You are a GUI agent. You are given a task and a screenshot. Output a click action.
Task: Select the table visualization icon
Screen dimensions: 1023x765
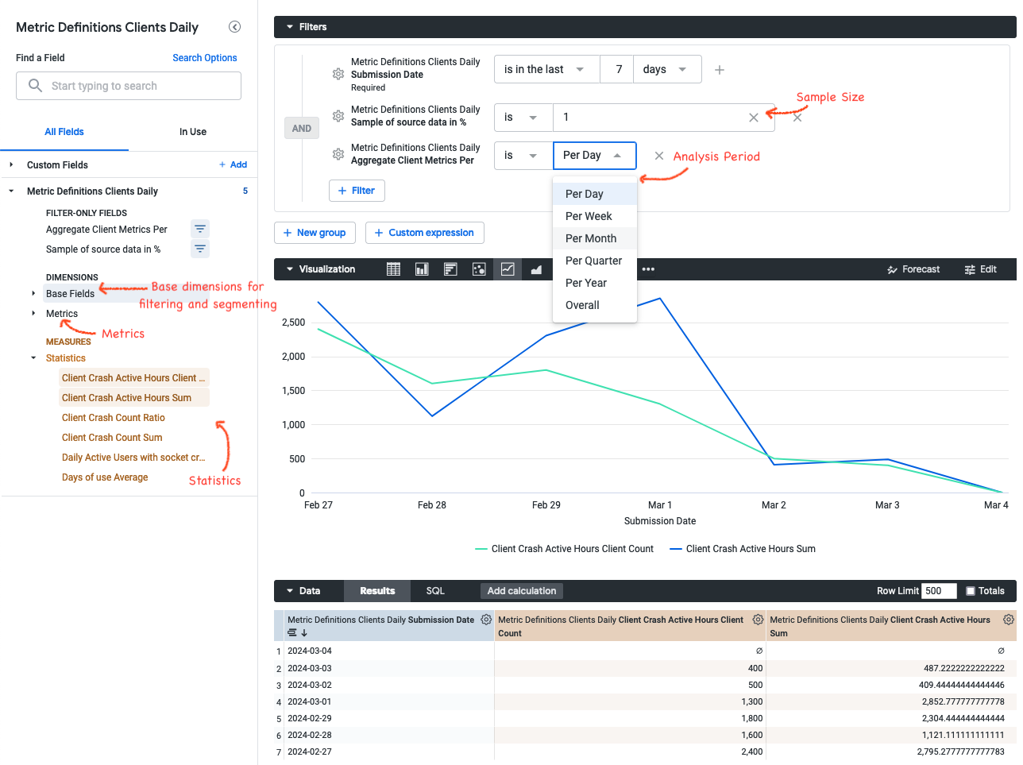click(393, 269)
